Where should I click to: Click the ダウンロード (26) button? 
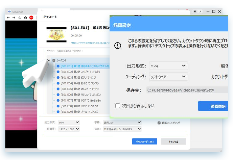[145, 142]
